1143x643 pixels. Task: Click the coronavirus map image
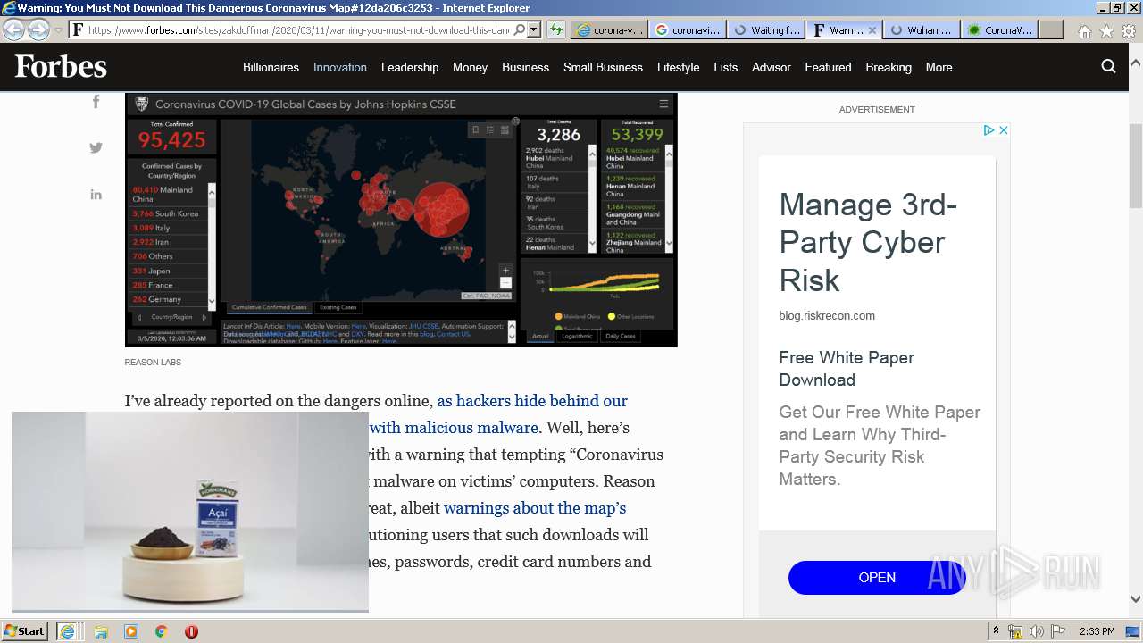401,220
